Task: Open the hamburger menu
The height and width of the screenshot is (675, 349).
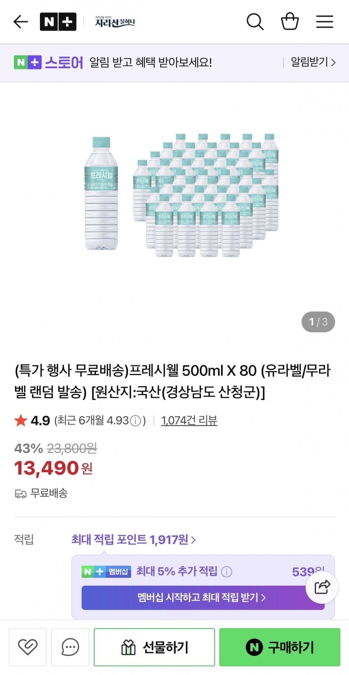Action: click(x=325, y=22)
